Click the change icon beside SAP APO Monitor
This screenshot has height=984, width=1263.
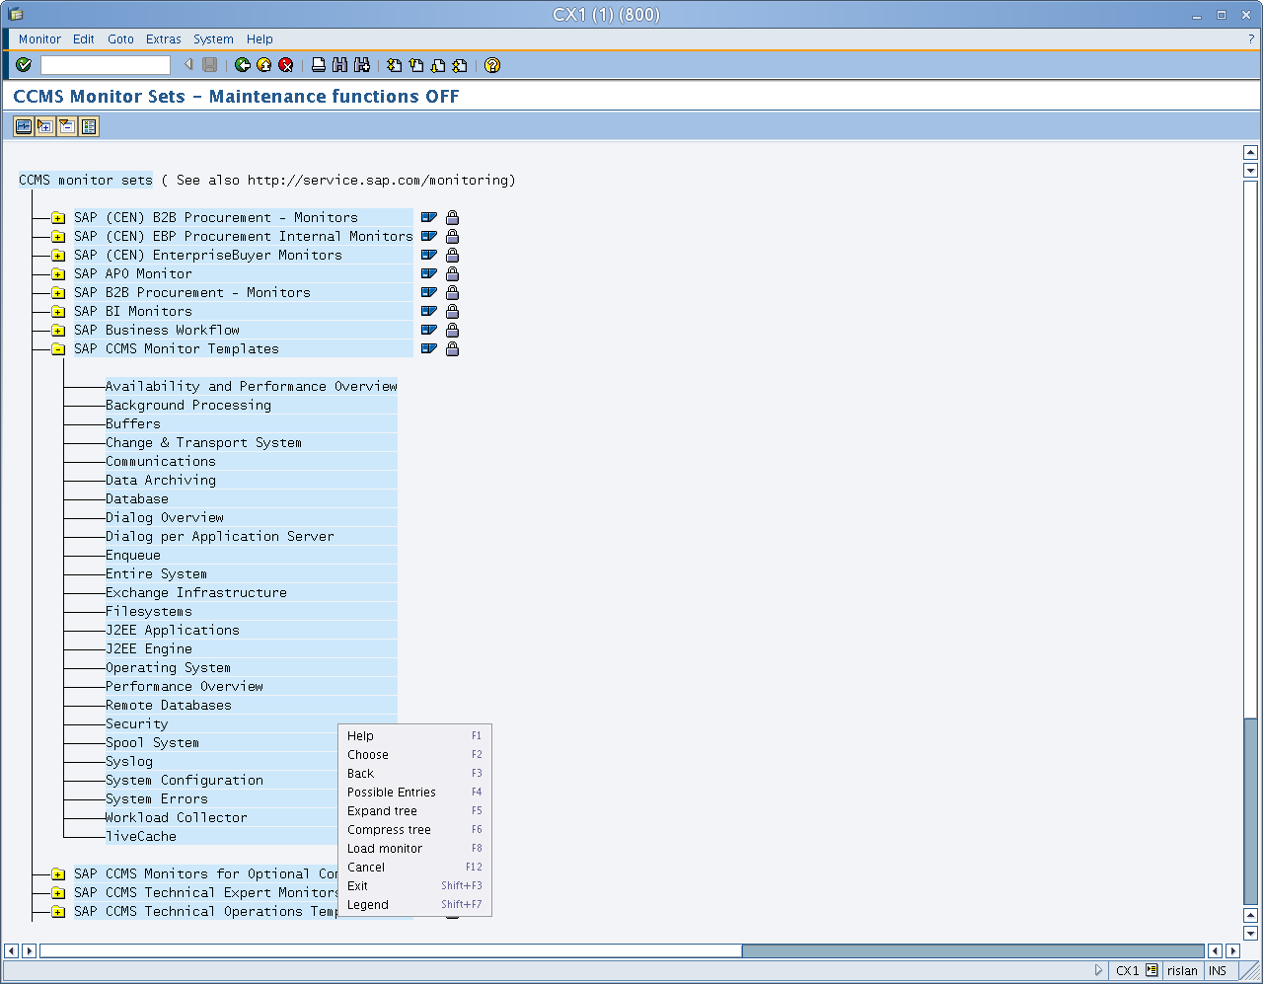(x=427, y=273)
